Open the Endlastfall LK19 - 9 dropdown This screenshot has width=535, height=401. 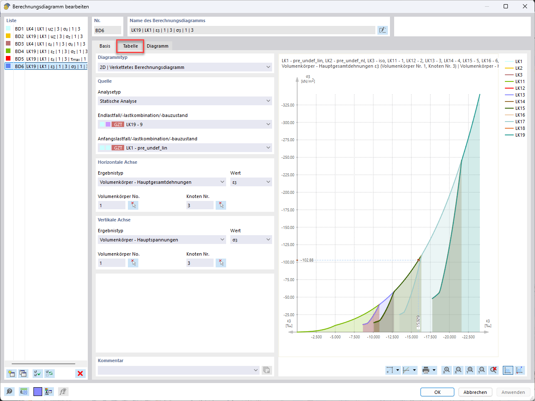click(x=268, y=124)
